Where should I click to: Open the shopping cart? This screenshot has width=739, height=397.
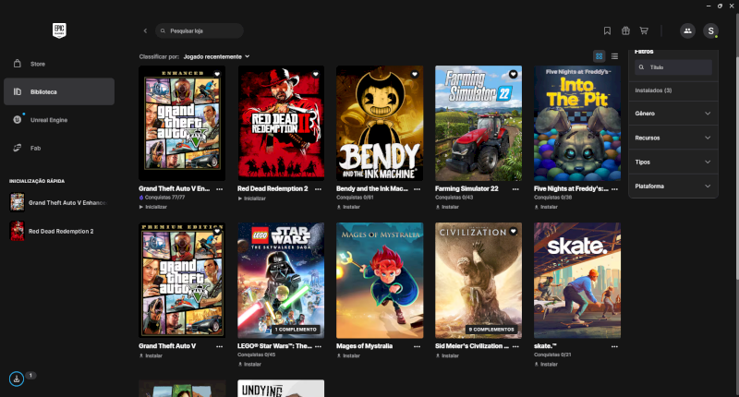click(x=644, y=30)
